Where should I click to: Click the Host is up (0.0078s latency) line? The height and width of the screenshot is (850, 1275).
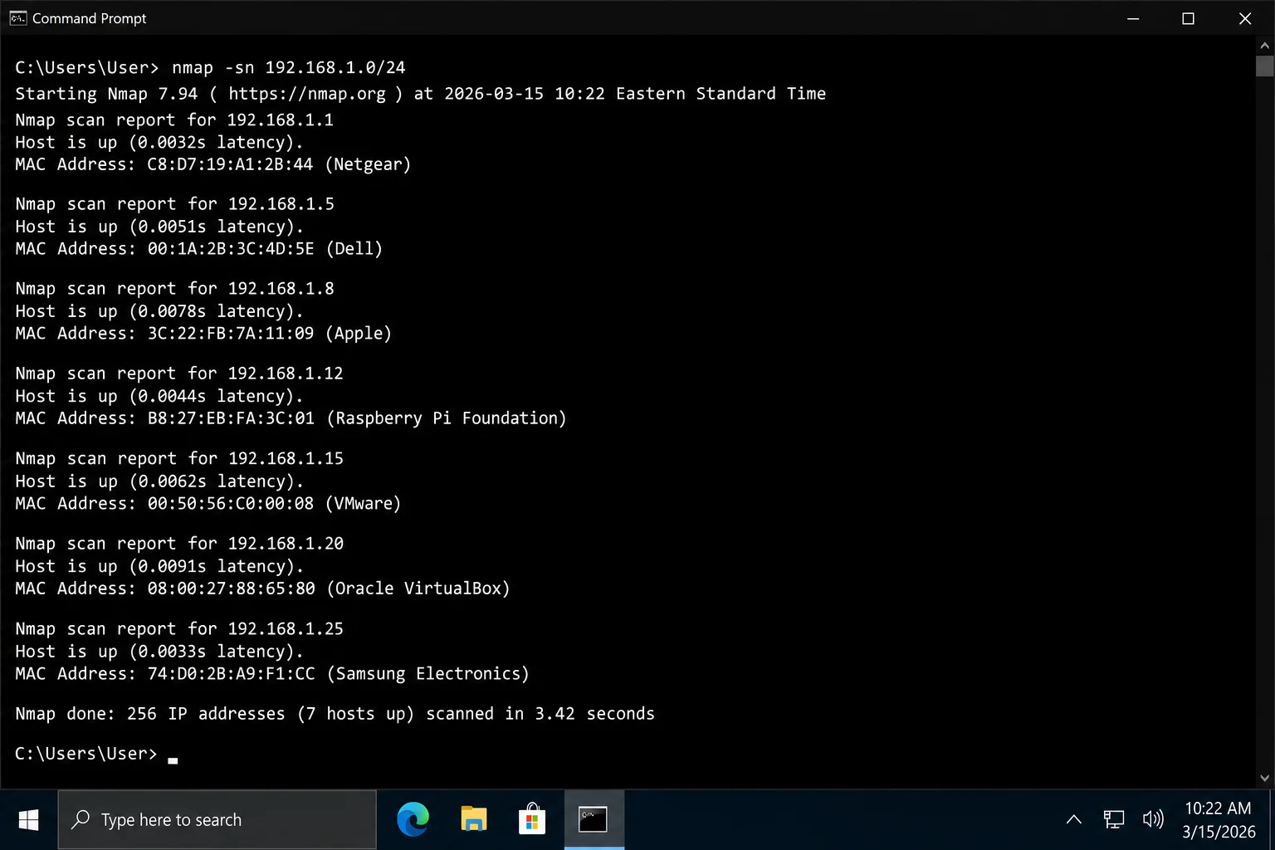pos(159,311)
